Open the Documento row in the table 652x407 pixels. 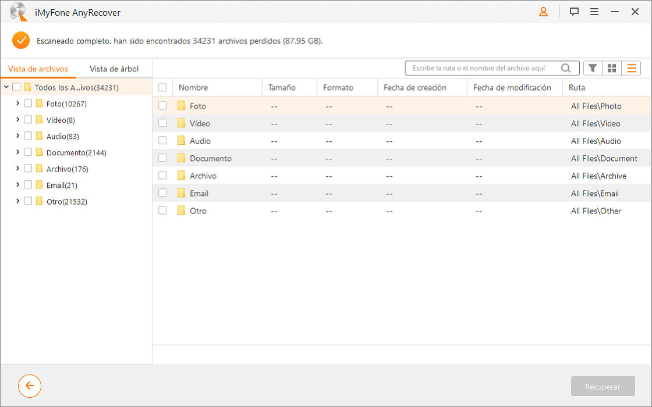pos(402,158)
